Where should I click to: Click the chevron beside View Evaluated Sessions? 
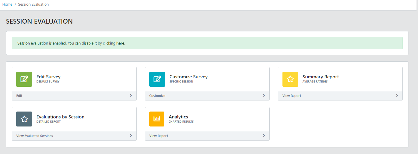pyautogui.click(x=131, y=135)
